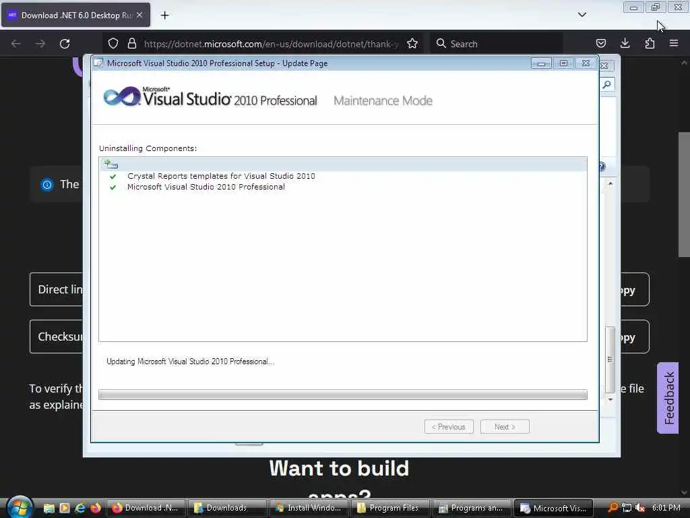The height and width of the screenshot is (518, 690).
Task: Click the background window help icon
Action: pyautogui.click(x=602, y=167)
